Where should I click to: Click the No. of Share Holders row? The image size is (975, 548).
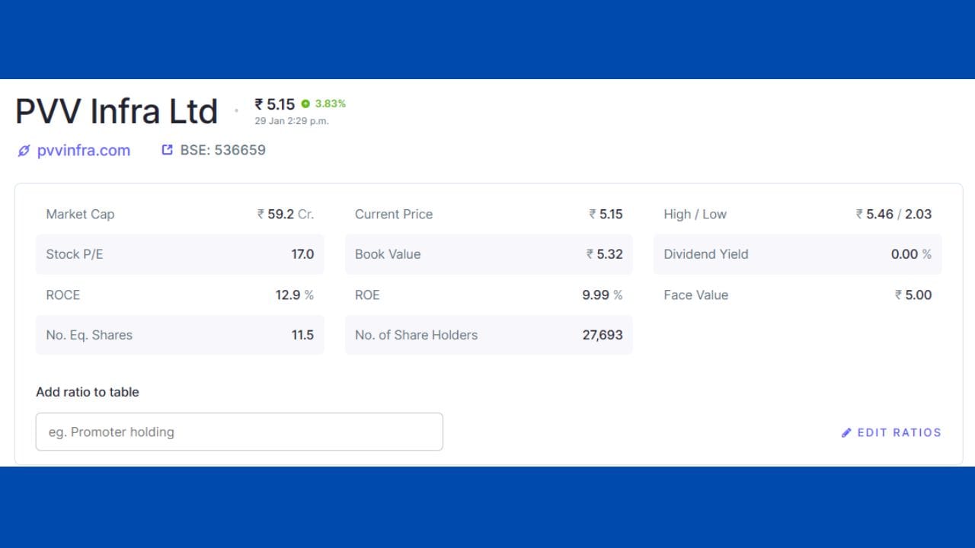tap(488, 335)
